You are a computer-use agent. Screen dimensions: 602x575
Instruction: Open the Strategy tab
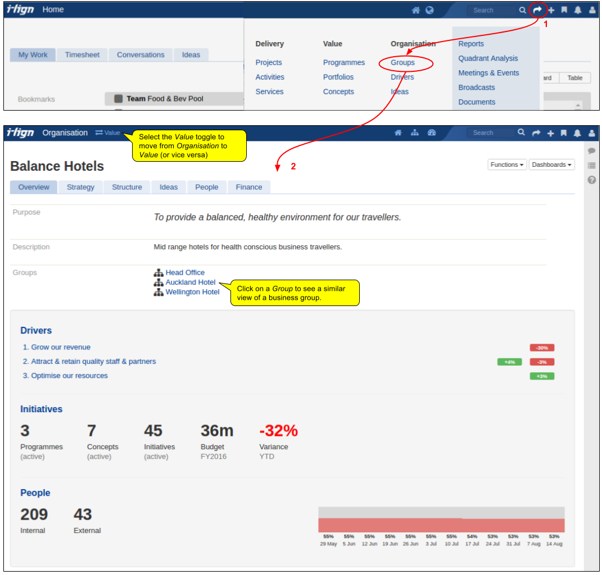[80, 187]
